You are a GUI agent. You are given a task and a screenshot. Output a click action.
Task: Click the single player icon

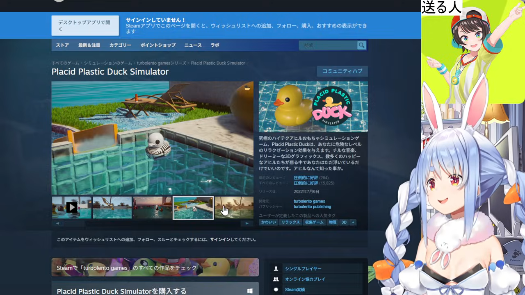click(276, 269)
